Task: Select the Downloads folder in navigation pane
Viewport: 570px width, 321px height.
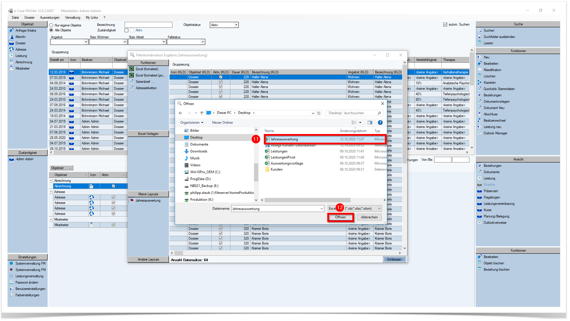Action: (x=199, y=151)
